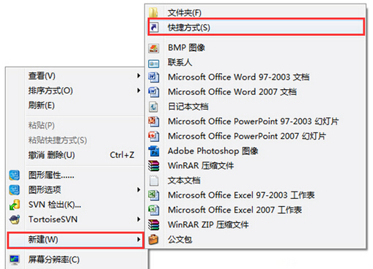Click the 联系人 contact card icon

pos(154,64)
